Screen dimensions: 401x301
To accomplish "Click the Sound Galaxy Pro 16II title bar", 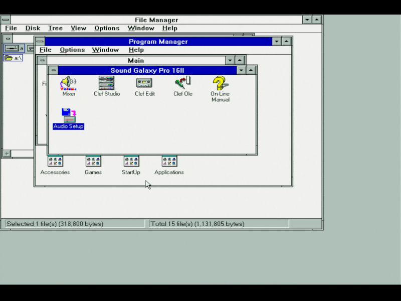I will pos(147,70).
